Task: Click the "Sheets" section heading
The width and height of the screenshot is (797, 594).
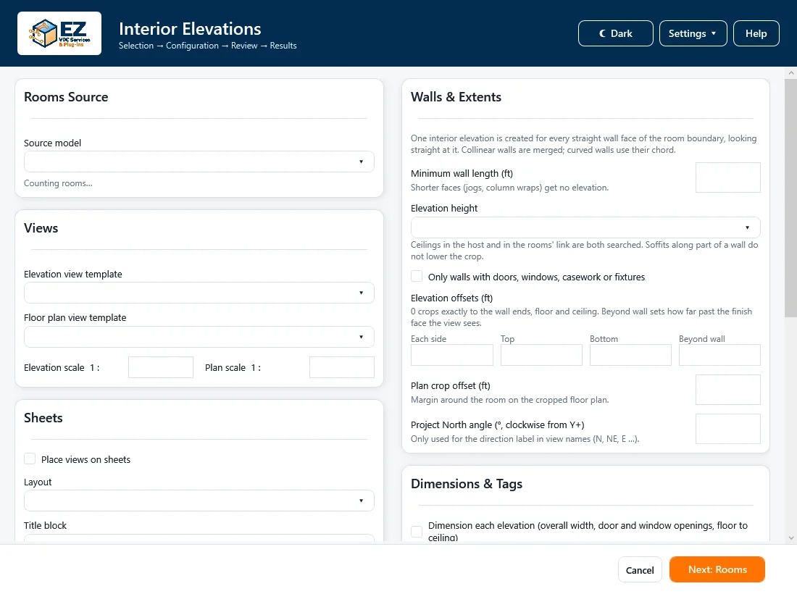Action: pyautogui.click(x=43, y=418)
